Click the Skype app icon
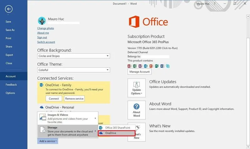 pos(168,66)
